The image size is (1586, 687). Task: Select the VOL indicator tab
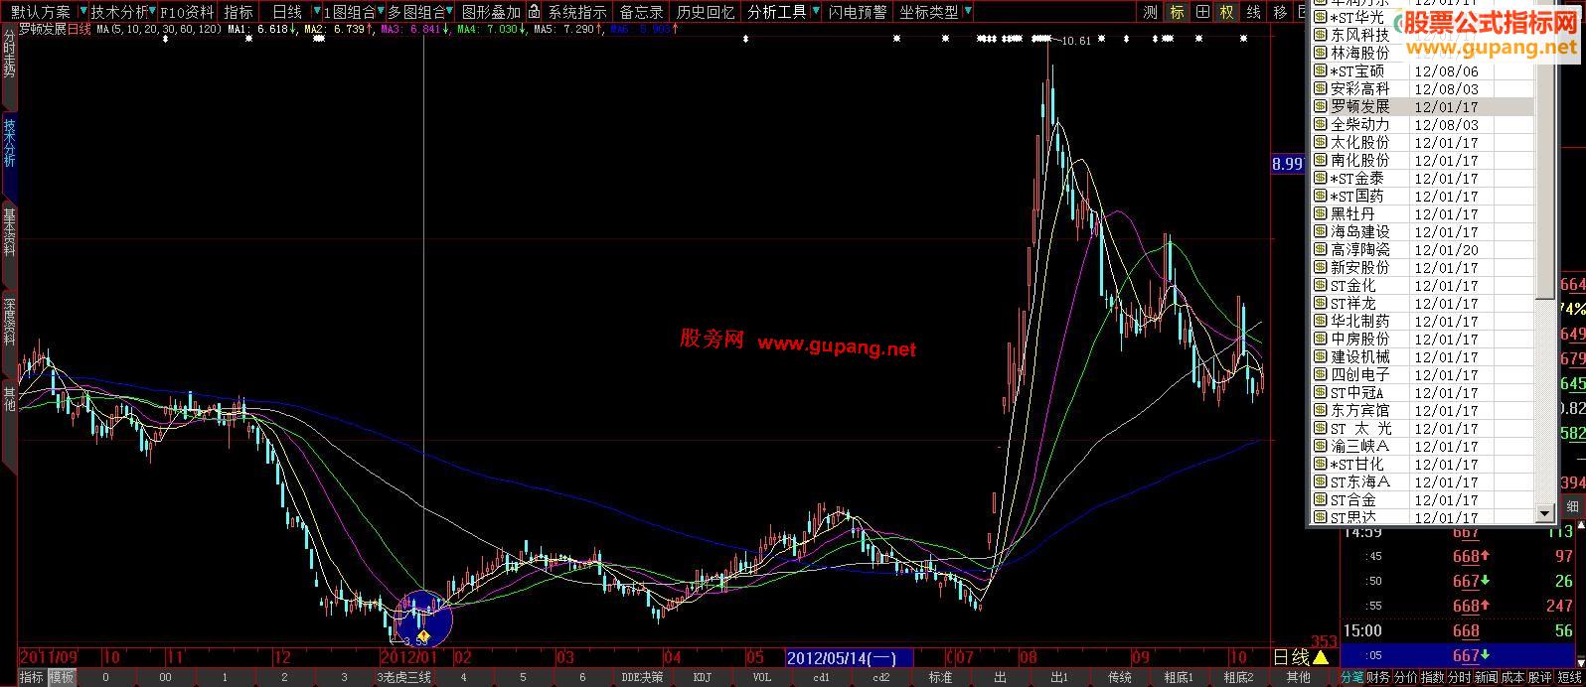761,677
